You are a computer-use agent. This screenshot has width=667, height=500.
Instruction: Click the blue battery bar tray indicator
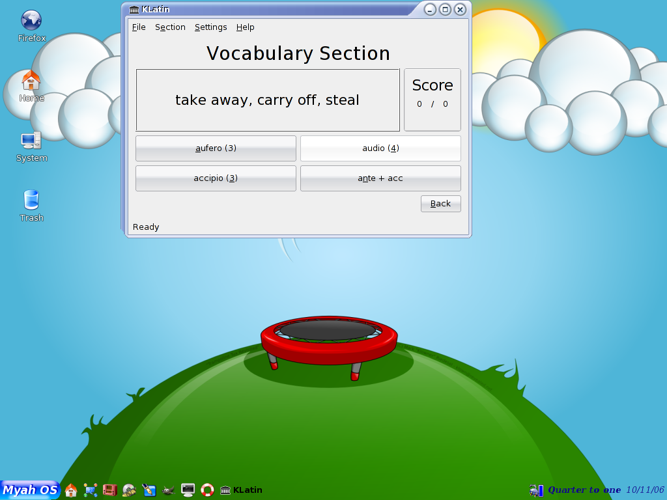541,490
